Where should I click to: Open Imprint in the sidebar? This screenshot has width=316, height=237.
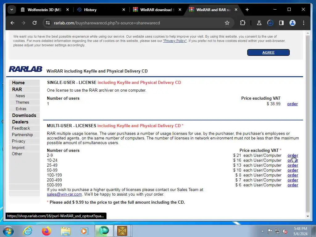pos(18,148)
